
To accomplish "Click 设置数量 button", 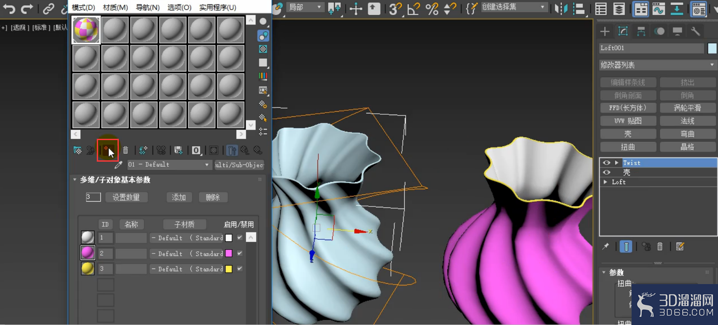I will pos(126,197).
